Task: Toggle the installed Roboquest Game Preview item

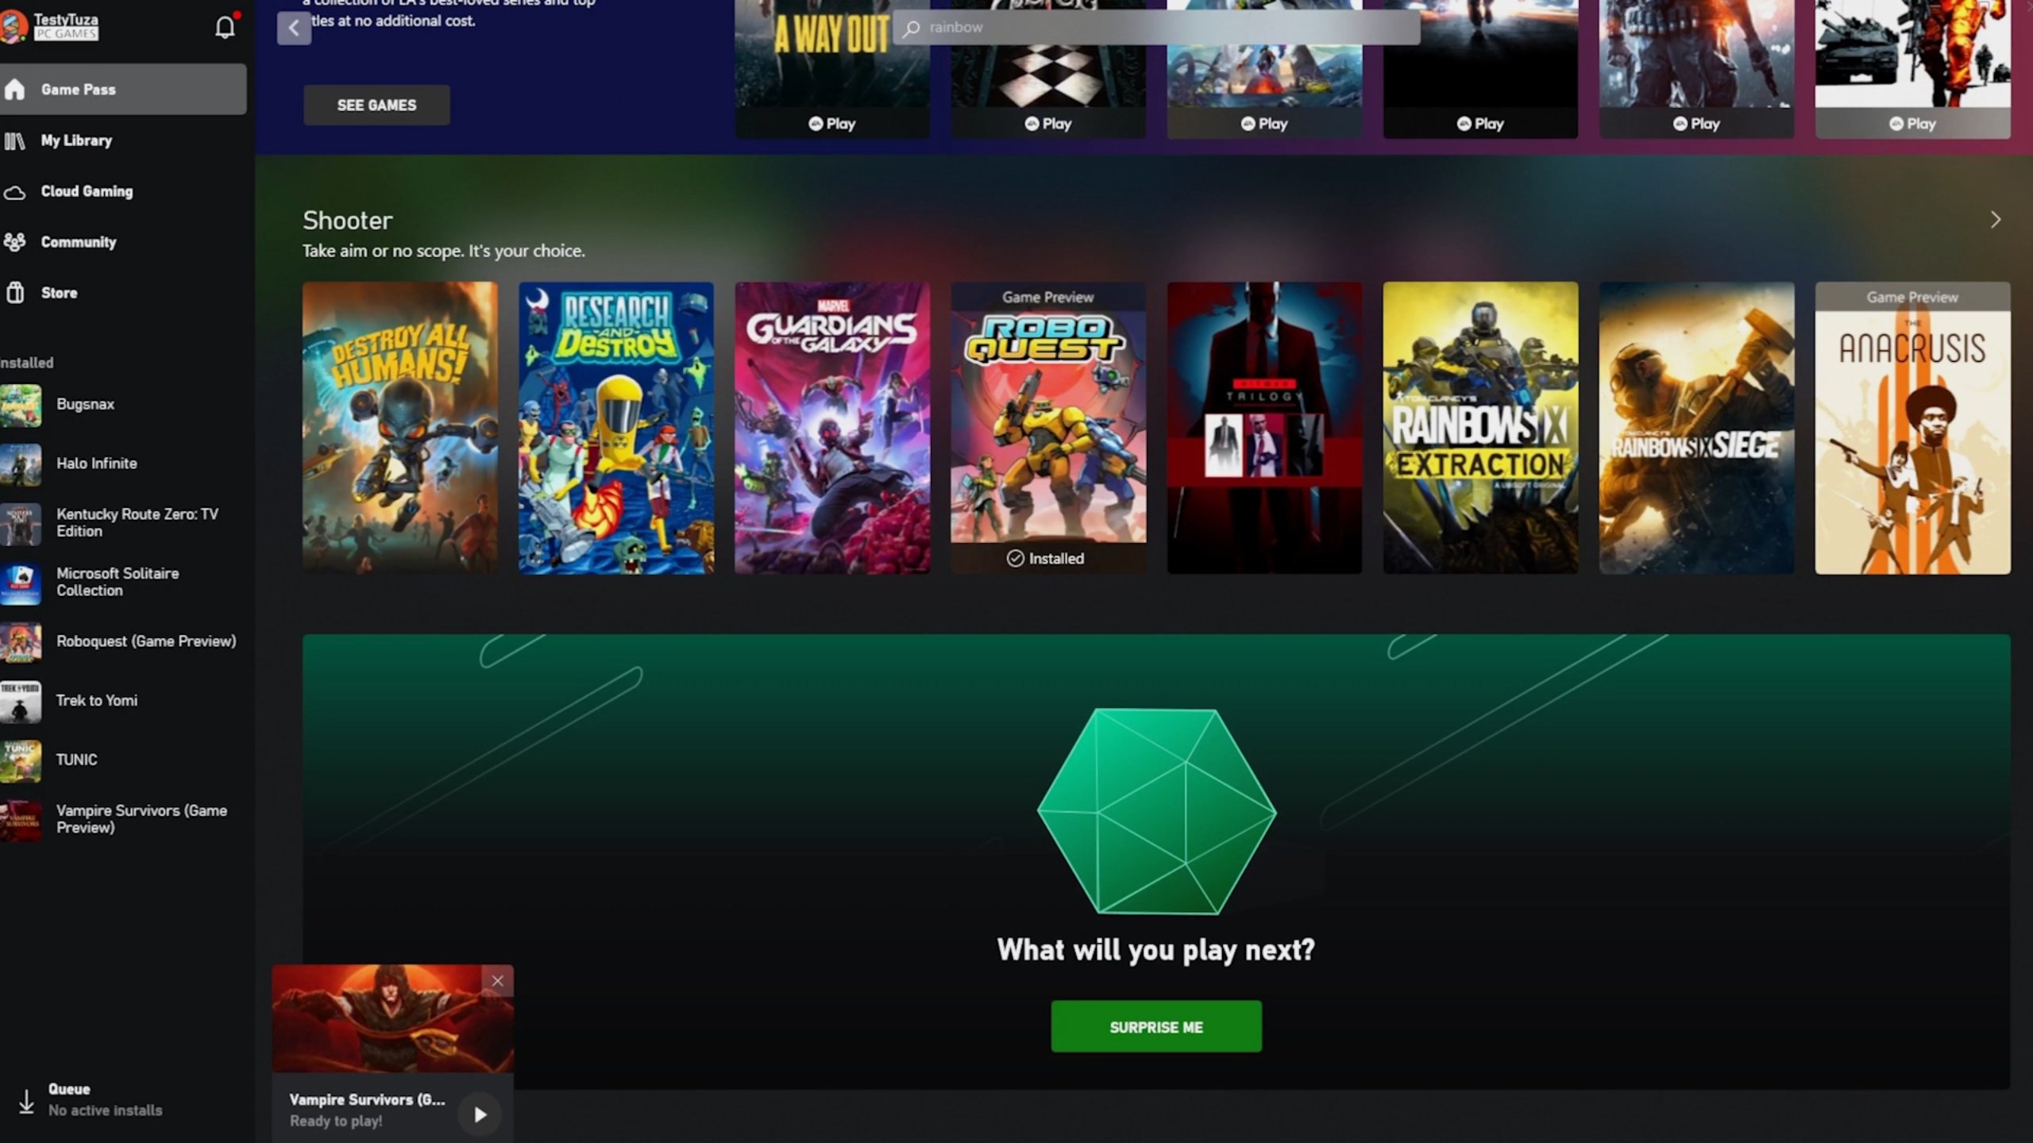Action: click(x=124, y=641)
